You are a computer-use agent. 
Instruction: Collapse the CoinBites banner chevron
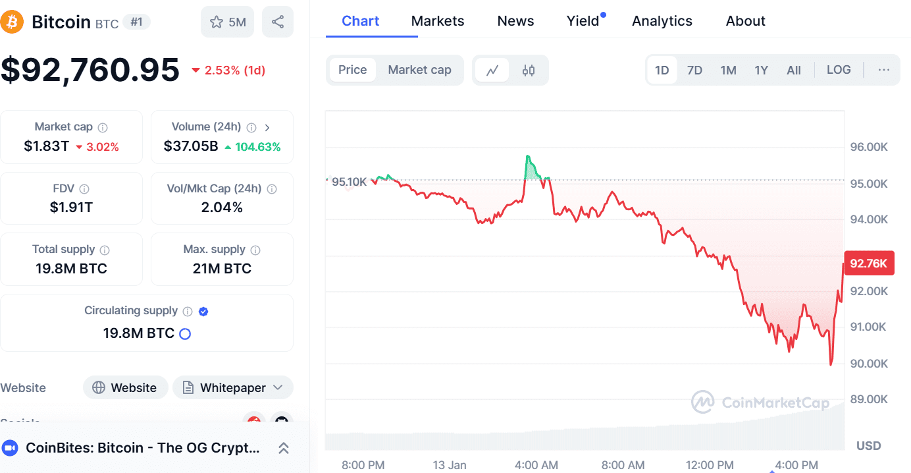click(x=283, y=447)
